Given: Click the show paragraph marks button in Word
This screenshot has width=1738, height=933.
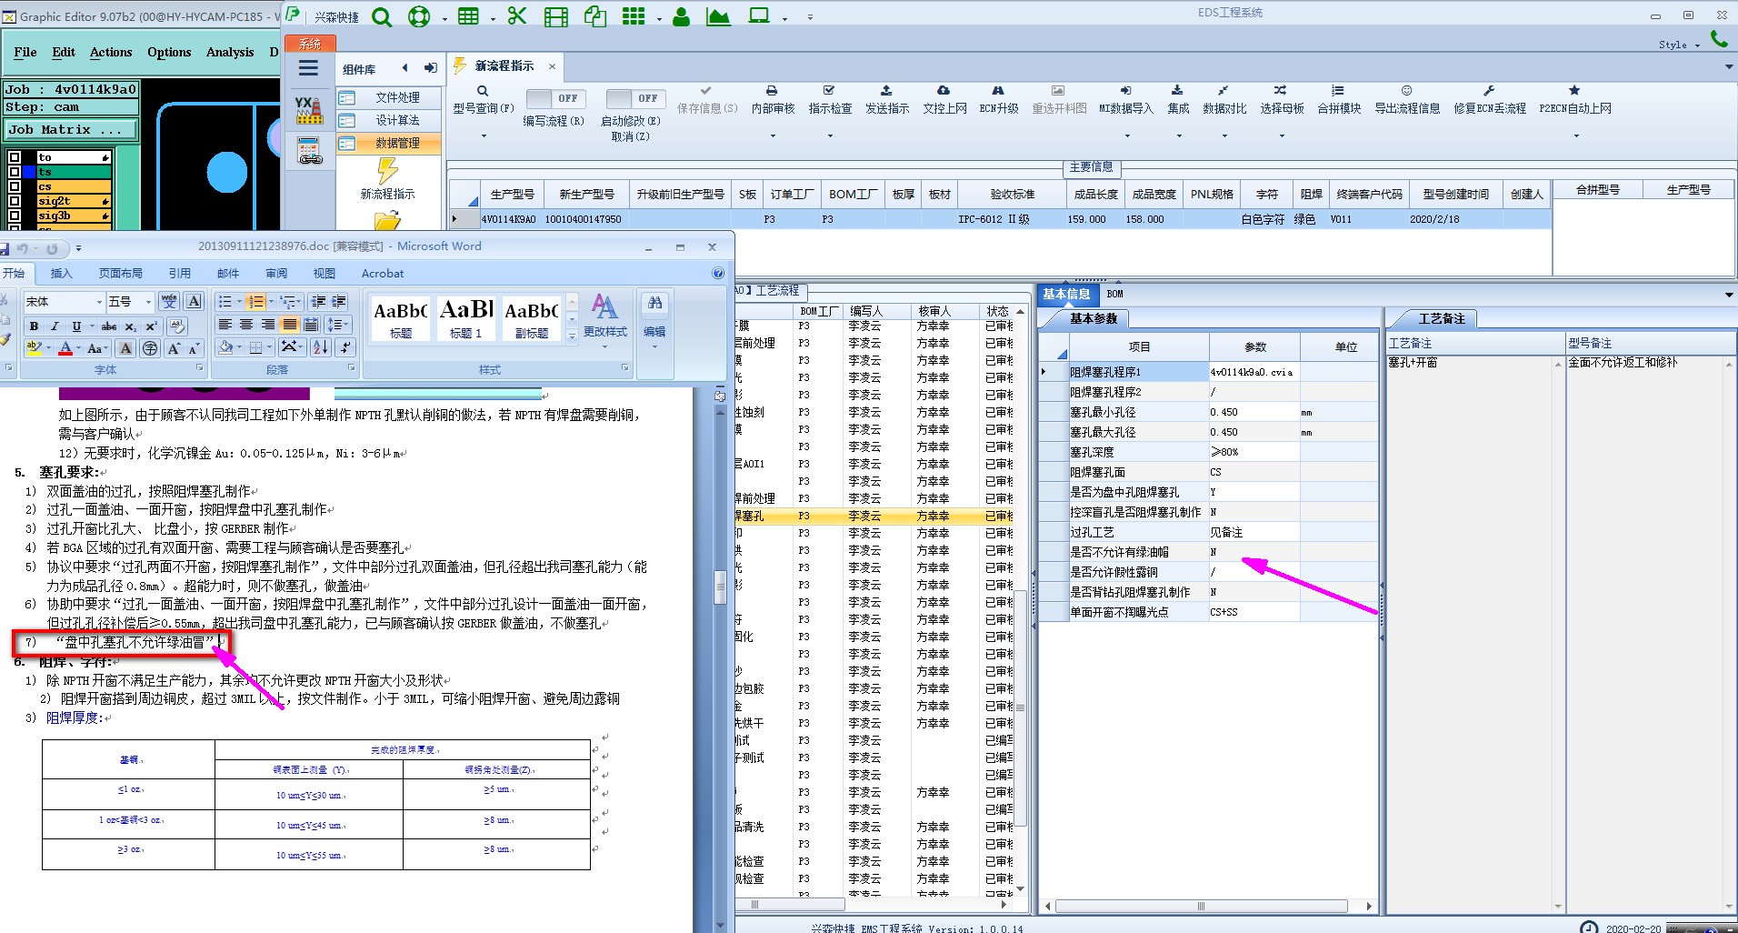Looking at the screenshot, I should (x=345, y=347).
